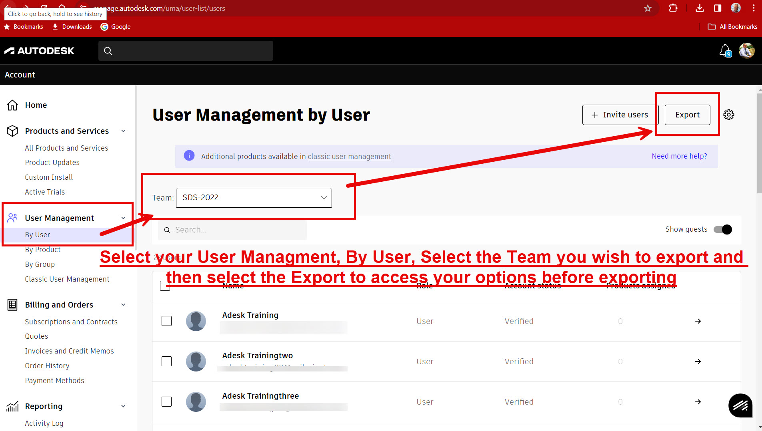
Task: Click the Autodesk logo
Action: pos(39,51)
